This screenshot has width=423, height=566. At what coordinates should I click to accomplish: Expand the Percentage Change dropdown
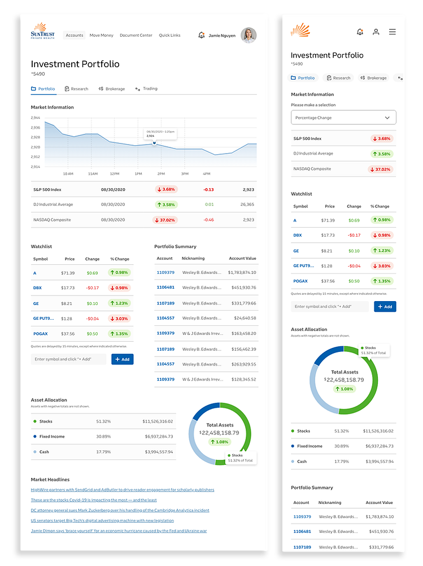343,117
